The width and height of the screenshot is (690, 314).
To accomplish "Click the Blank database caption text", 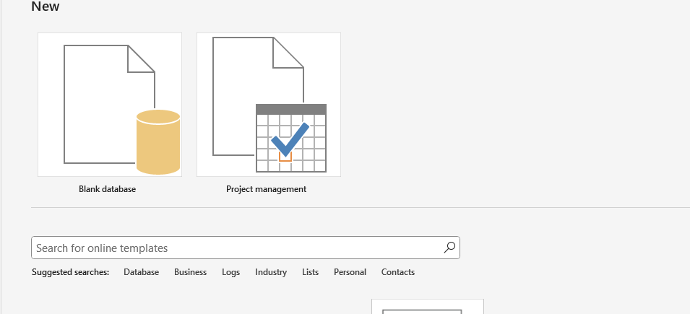I will tap(108, 189).
